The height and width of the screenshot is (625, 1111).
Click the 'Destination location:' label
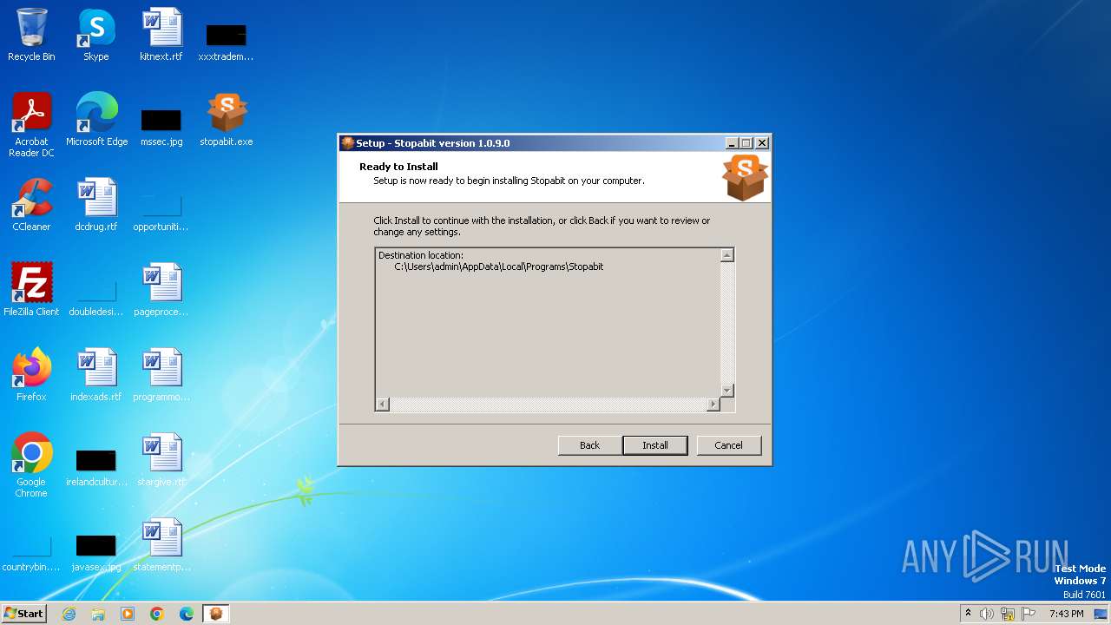click(x=421, y=255)
